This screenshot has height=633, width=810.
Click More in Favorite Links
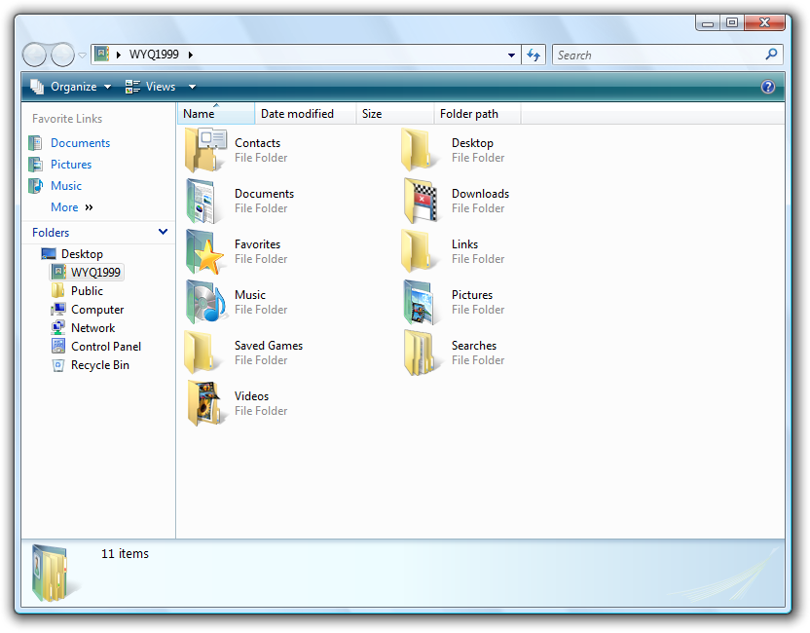pos(65,207)
